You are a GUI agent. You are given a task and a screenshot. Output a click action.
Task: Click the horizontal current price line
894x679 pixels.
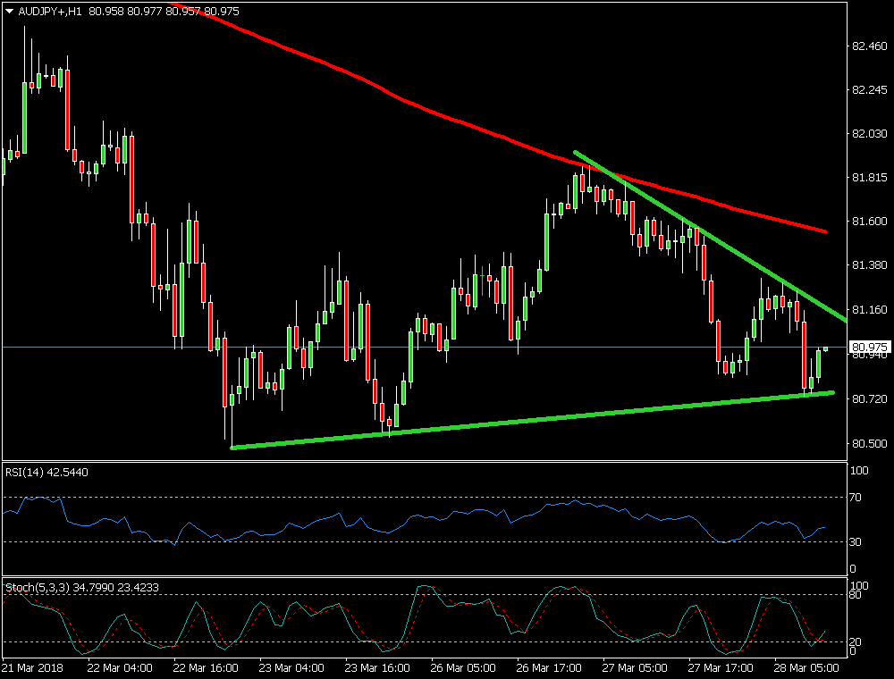click(x=536, y=347)
